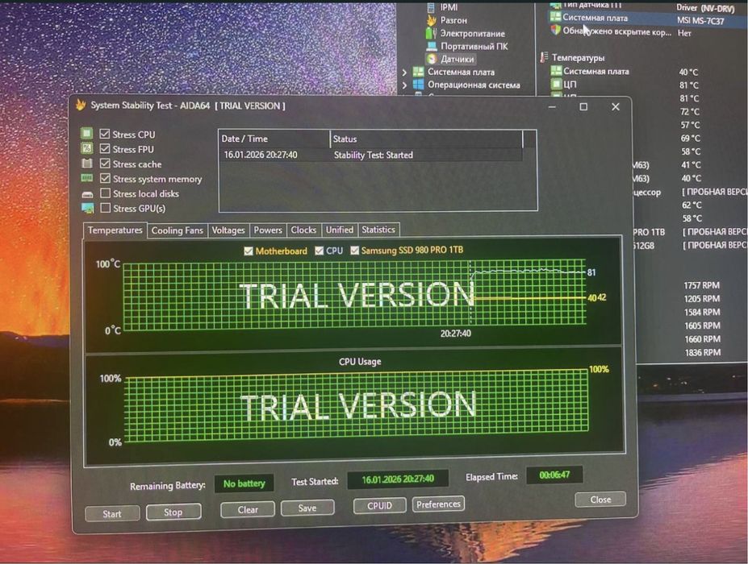The width and height of the screenshot is (748, 564).
Task: Click the disk drive icon beside Stress local disks
Action: click(x=87, y=194)
